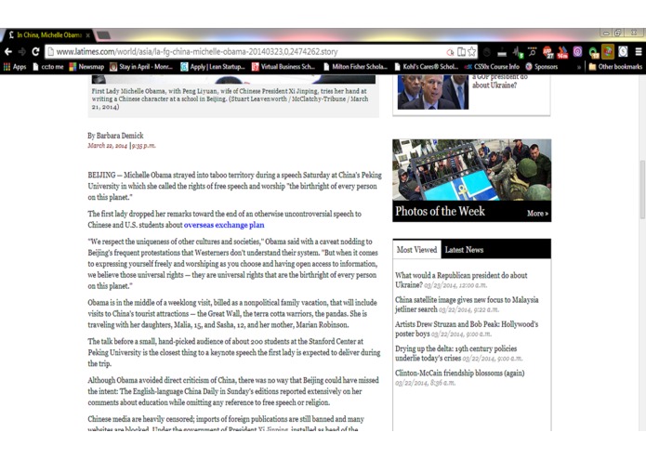
Task: Bookmark this page with the star icon
Action: (472, 52)
